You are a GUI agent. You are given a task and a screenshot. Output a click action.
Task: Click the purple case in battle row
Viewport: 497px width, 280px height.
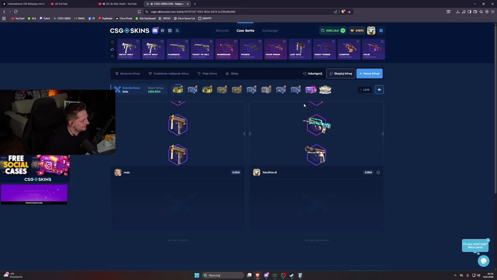pyautogui.click(x=311, y=90)
